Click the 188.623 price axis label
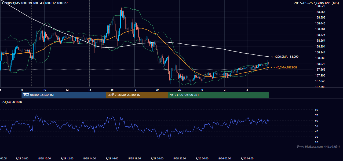This screenshot has width=343, height=161. pyautogui.click(x=320, y=6)
